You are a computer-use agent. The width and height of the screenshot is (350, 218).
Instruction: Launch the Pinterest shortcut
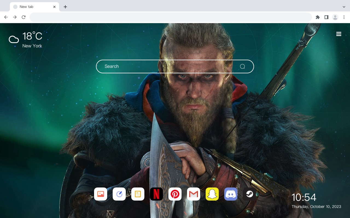(x=175, y=194)
